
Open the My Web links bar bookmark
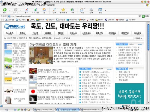[131, 20]
